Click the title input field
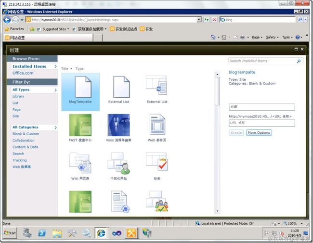Viewport: 313px width, 243px height. pos(261,107)
